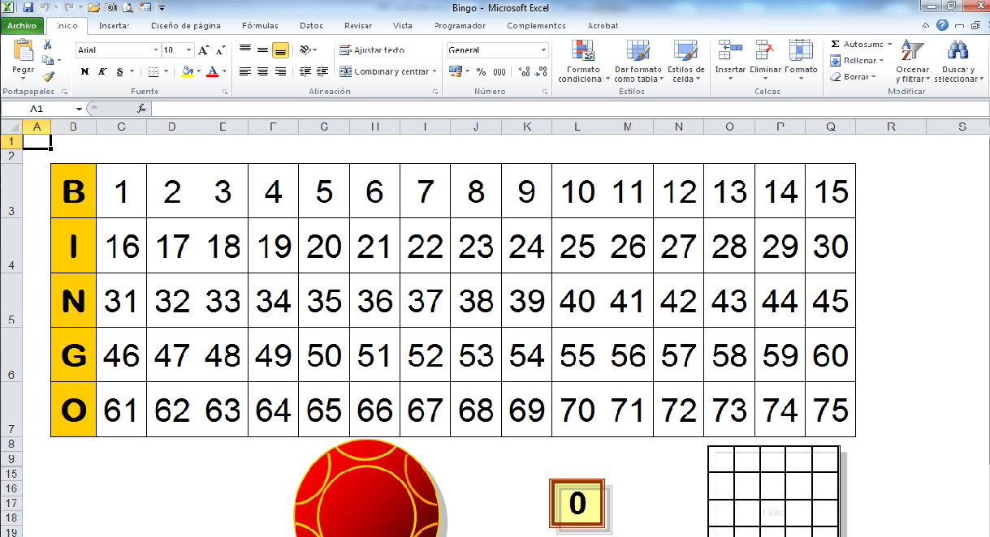Viewport: 990px width, 537px height.
Task: Open the Arial font name dropdown
Action: point(156,50)
